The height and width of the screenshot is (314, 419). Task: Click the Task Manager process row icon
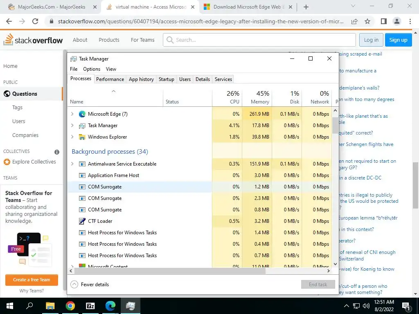click(82, 126)
